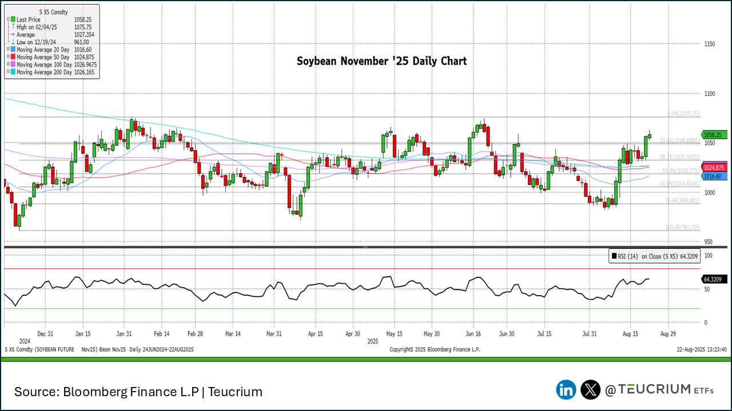The image size is (732, 411).
Task: Click the blue 1016.60 price axis flag
Action: tap(714, 176)
